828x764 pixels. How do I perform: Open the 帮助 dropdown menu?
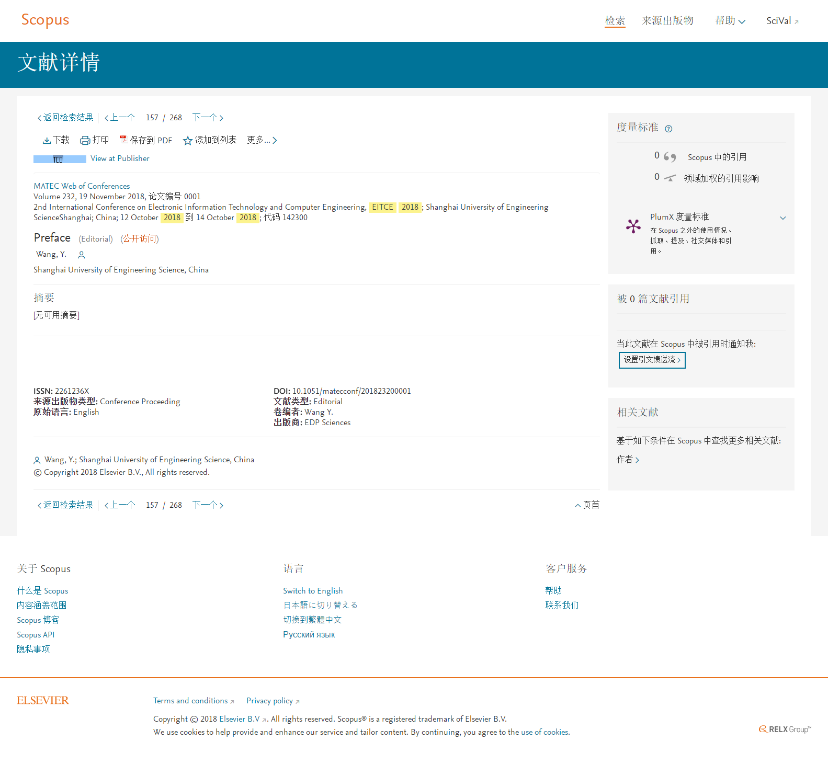pyautogui.click(x=730, y=21)
